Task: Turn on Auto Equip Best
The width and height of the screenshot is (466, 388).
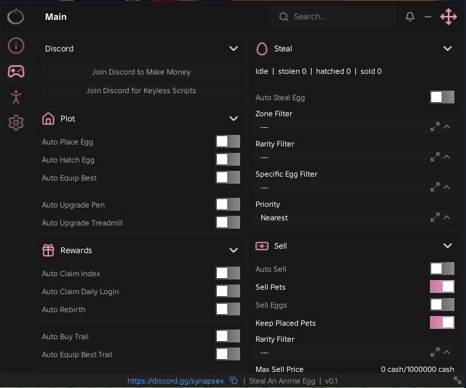Action: pyautogui.click(x=228, y=178)
